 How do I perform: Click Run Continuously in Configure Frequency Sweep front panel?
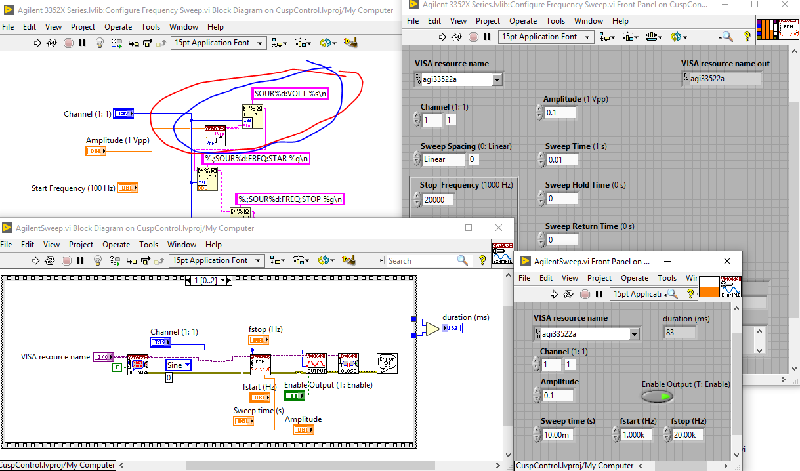point(457,37)
